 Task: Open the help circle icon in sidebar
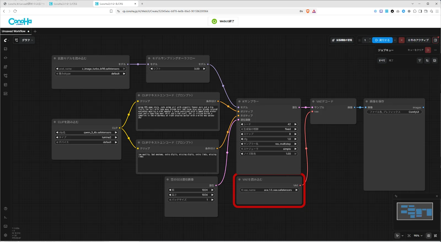click(x=6, y=209)
